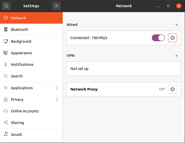
Task: Click the Bluetooth icon in sidebar
Action: pyautogui.click(x=6, y=29)
